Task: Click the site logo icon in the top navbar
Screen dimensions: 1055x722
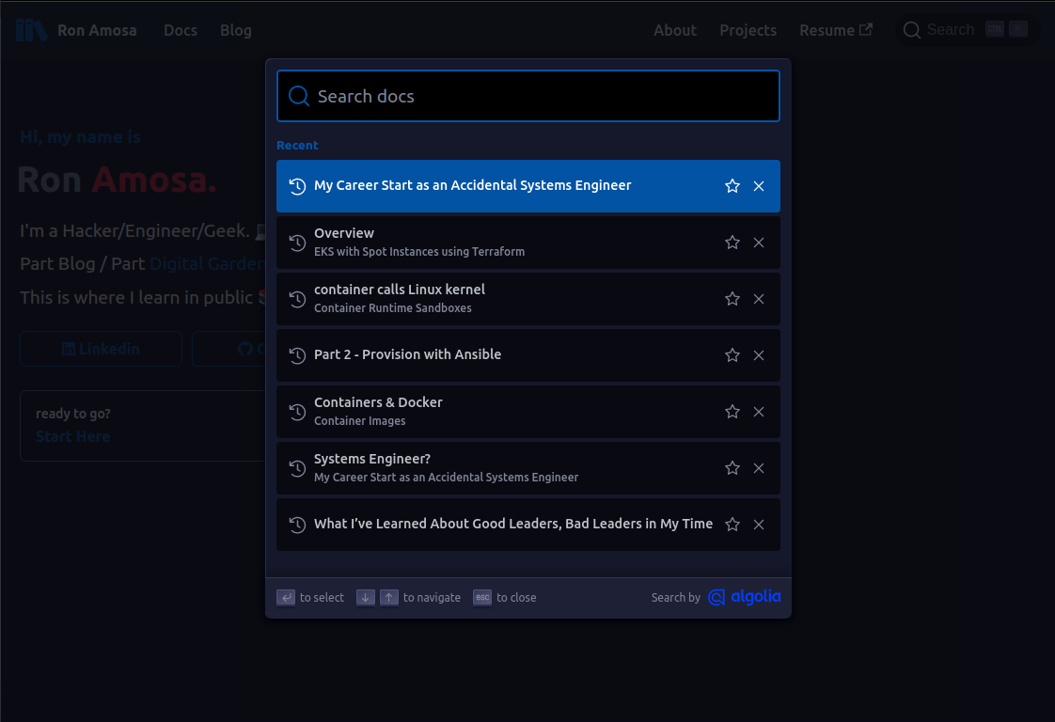Action: (30, 29)
